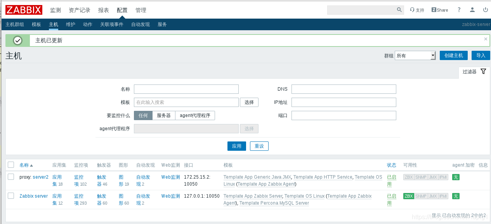Focus the IP地址 filter field

344,102
